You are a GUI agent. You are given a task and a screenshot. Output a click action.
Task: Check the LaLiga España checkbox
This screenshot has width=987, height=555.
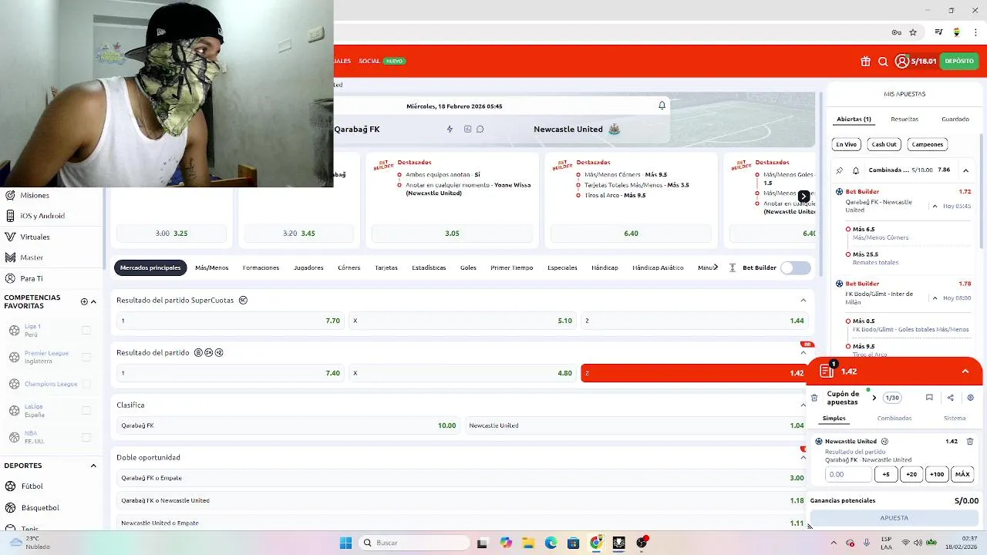[x=86, y=410]
